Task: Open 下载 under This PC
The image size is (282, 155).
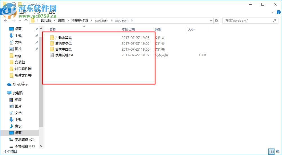Action: click(18, 119)
